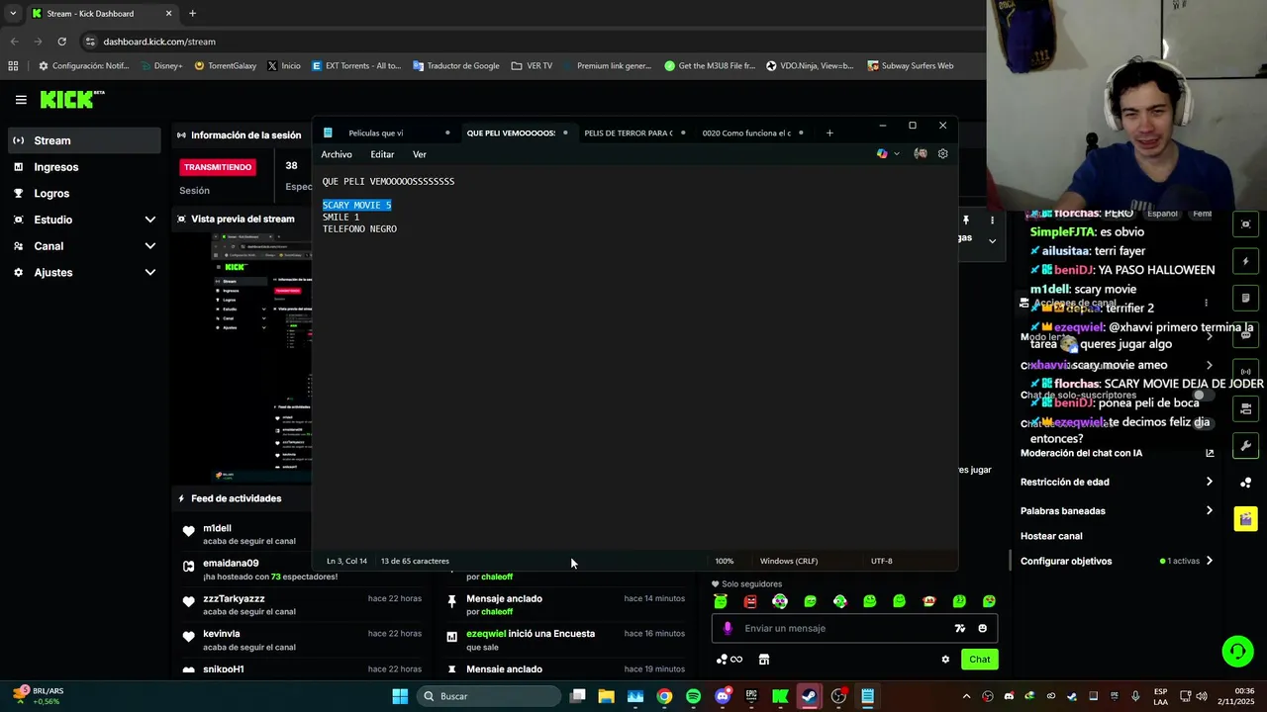The image size is (1267, 712).
Task: Open Moderación del chat con IA
Action: click(x=1117, y=453)
